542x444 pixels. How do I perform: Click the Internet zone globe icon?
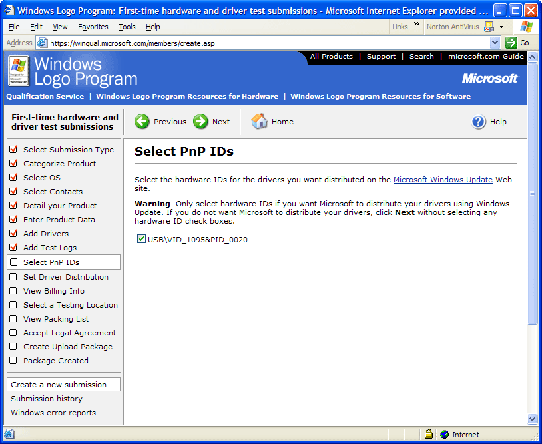[445, 434]
